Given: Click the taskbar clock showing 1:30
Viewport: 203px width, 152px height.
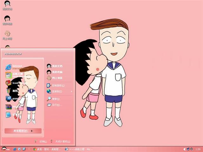Looking at the screenshot, I should click(198, 149).
